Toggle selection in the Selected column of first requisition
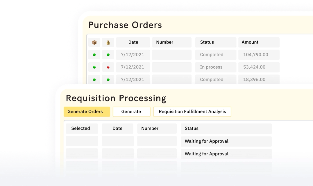The width and height of the screenshot is (313, 186). pyautogui.click(x=81, y=141)
